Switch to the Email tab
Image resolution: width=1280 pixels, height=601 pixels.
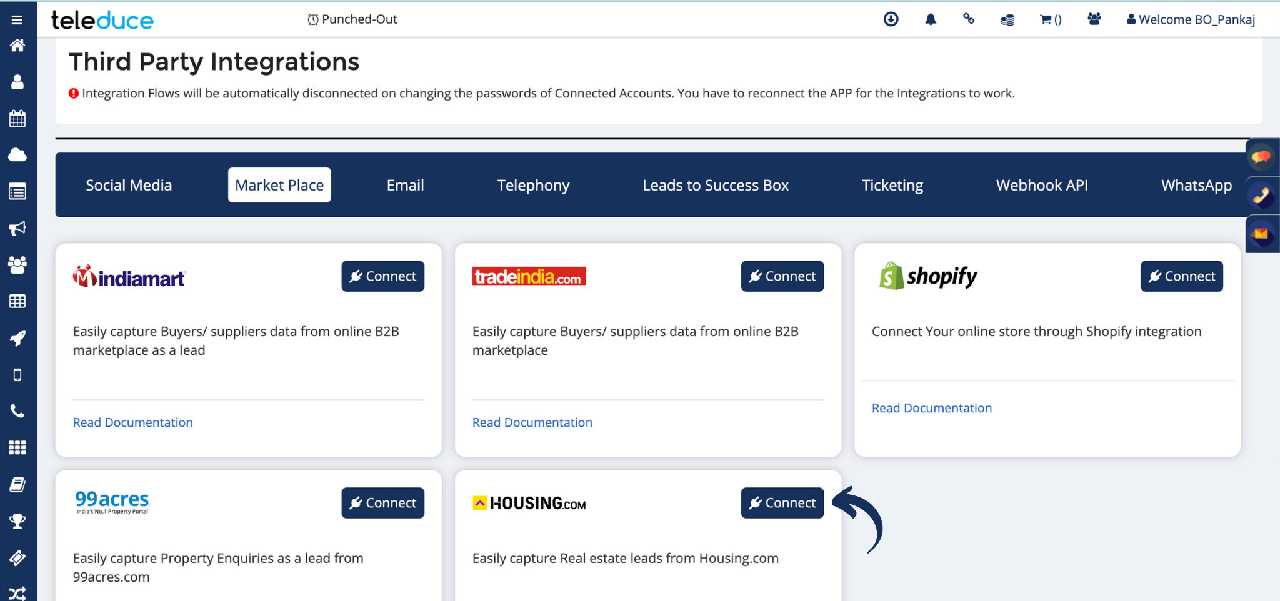[x=405, y=185]
